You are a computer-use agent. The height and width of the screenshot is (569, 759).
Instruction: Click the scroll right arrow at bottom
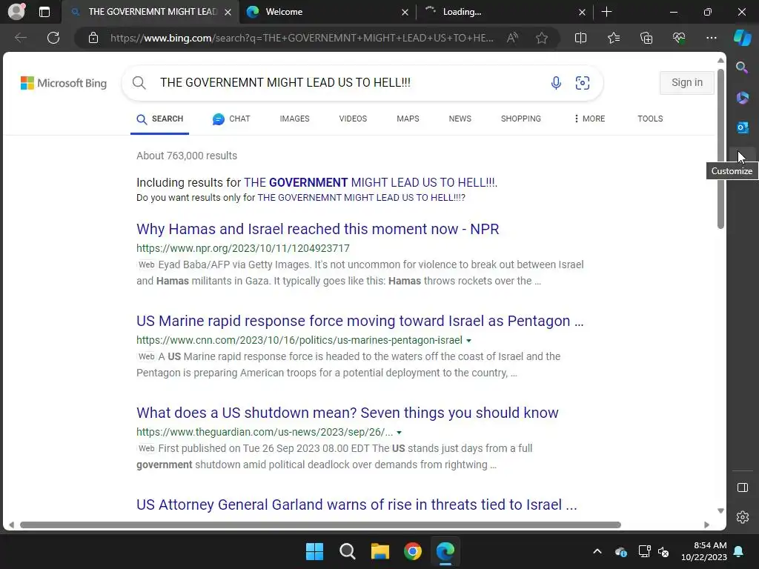[x=706, y=525]
